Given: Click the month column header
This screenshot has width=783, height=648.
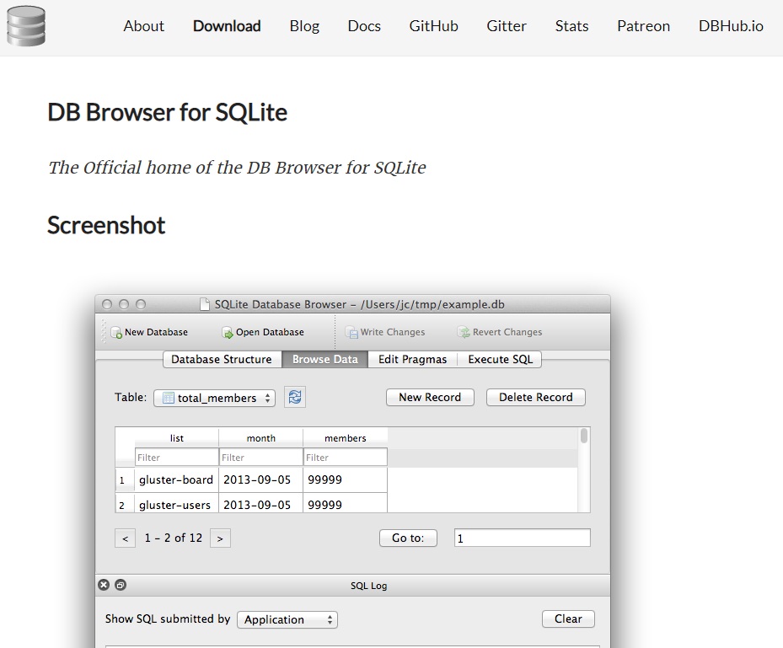Looking at the screenshot, I should [260, 438].
